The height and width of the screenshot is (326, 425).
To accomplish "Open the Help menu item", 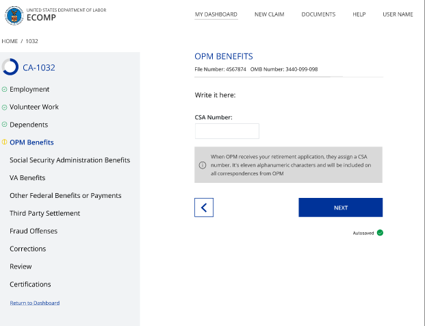I will [x=359, y=14].
